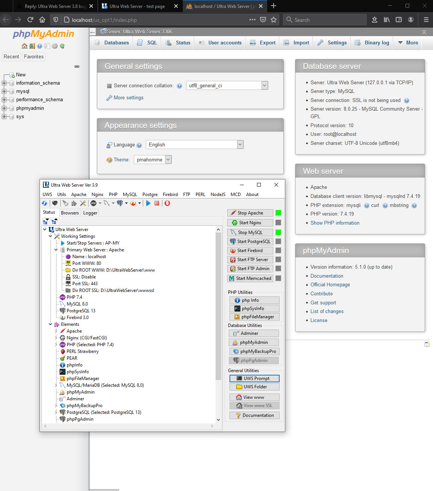Click the SSL help icon next to Server connection
Image resolution: width=433 pixels, height=491 pixels.
point(407,100)
